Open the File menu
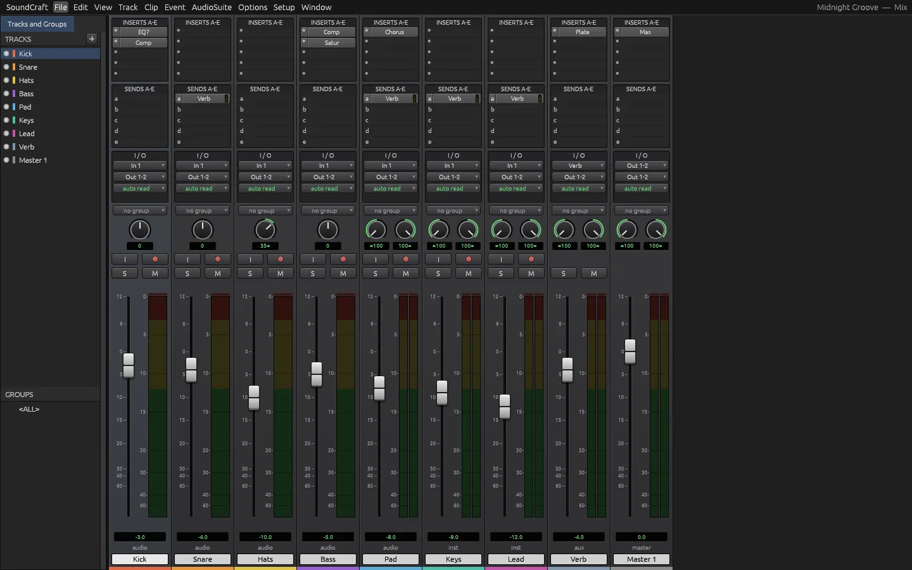 click(x=61, y=7)
